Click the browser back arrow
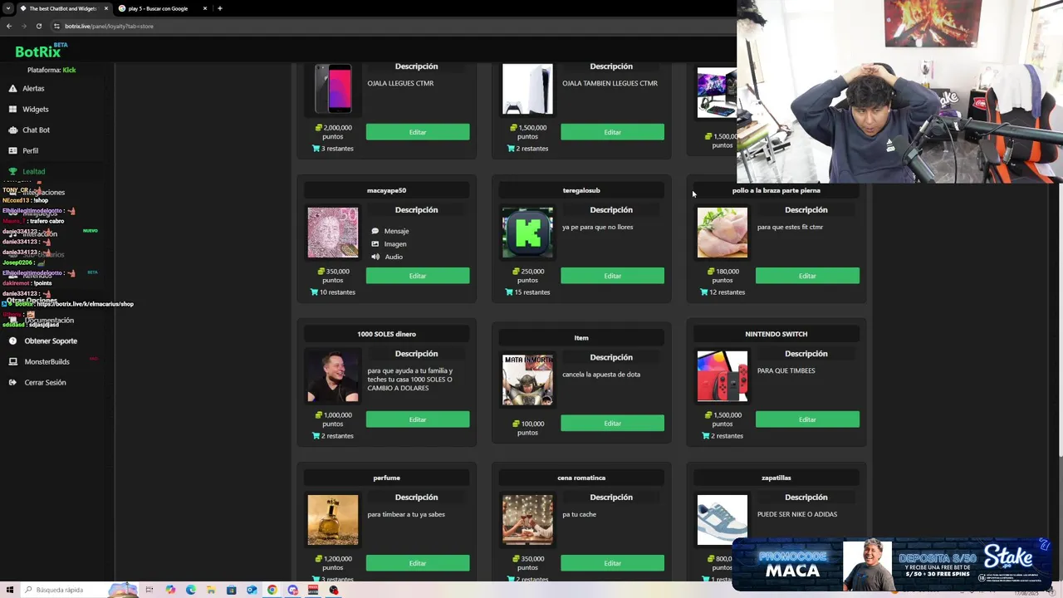 (x=9, y=26)
